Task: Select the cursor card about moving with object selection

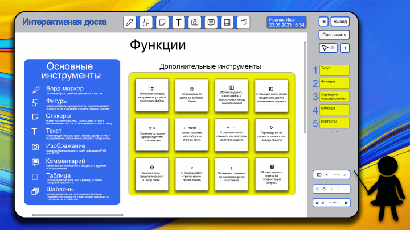Action: coord(272,135)
